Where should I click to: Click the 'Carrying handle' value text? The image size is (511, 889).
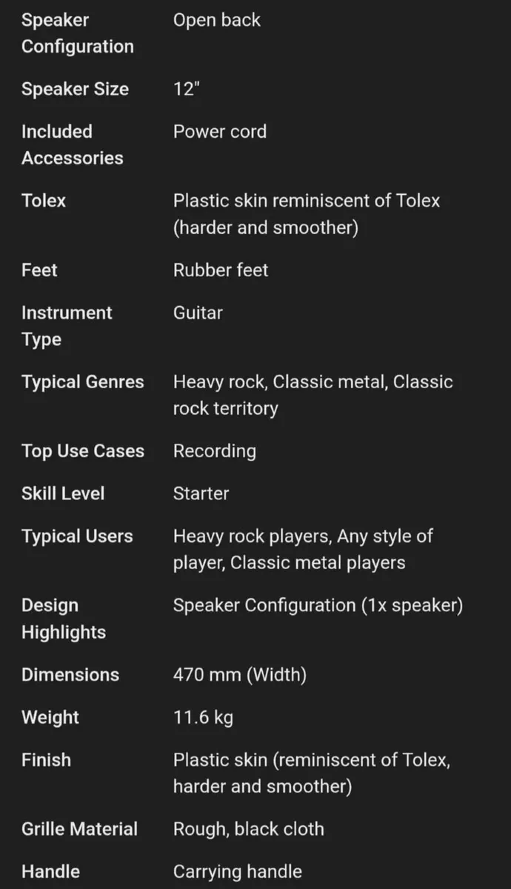(237, 872)
